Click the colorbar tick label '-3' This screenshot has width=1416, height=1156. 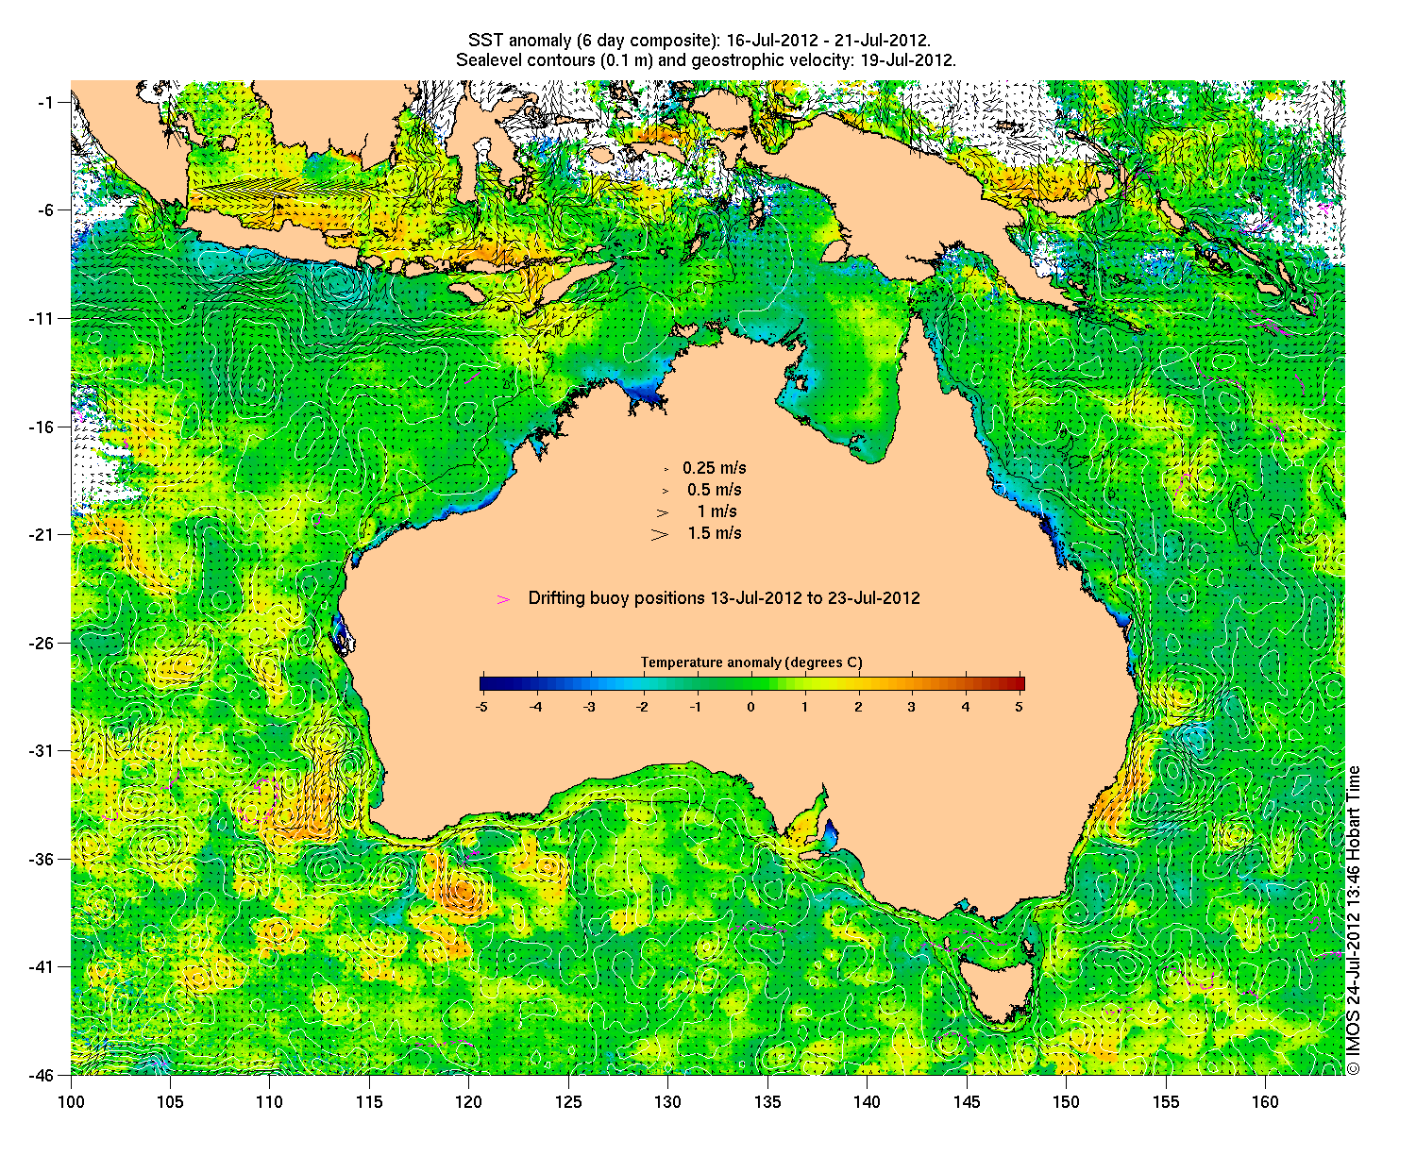(589, 706)
